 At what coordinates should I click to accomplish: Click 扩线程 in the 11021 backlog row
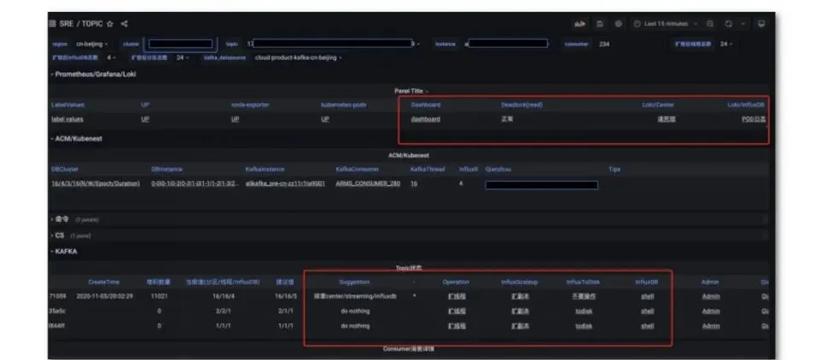coord(457,296)
